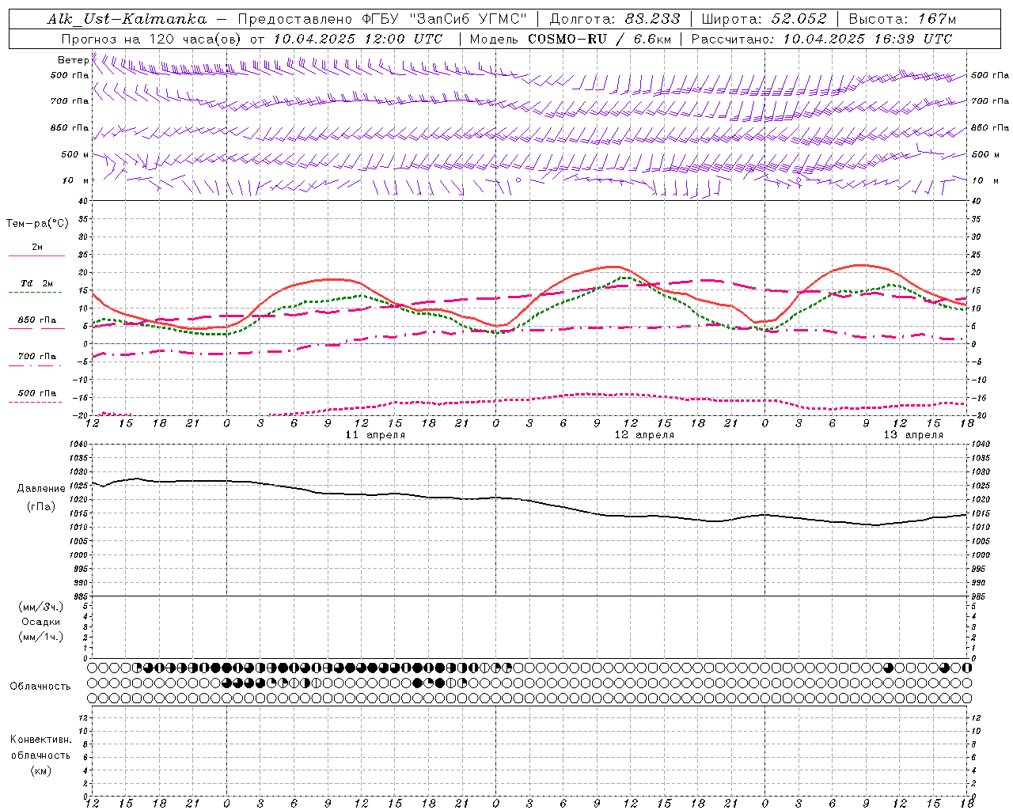Click the Облачность row label
The height and width of the screenshot is (810, 1013).
pyautogui.click(x=40, y=686)
